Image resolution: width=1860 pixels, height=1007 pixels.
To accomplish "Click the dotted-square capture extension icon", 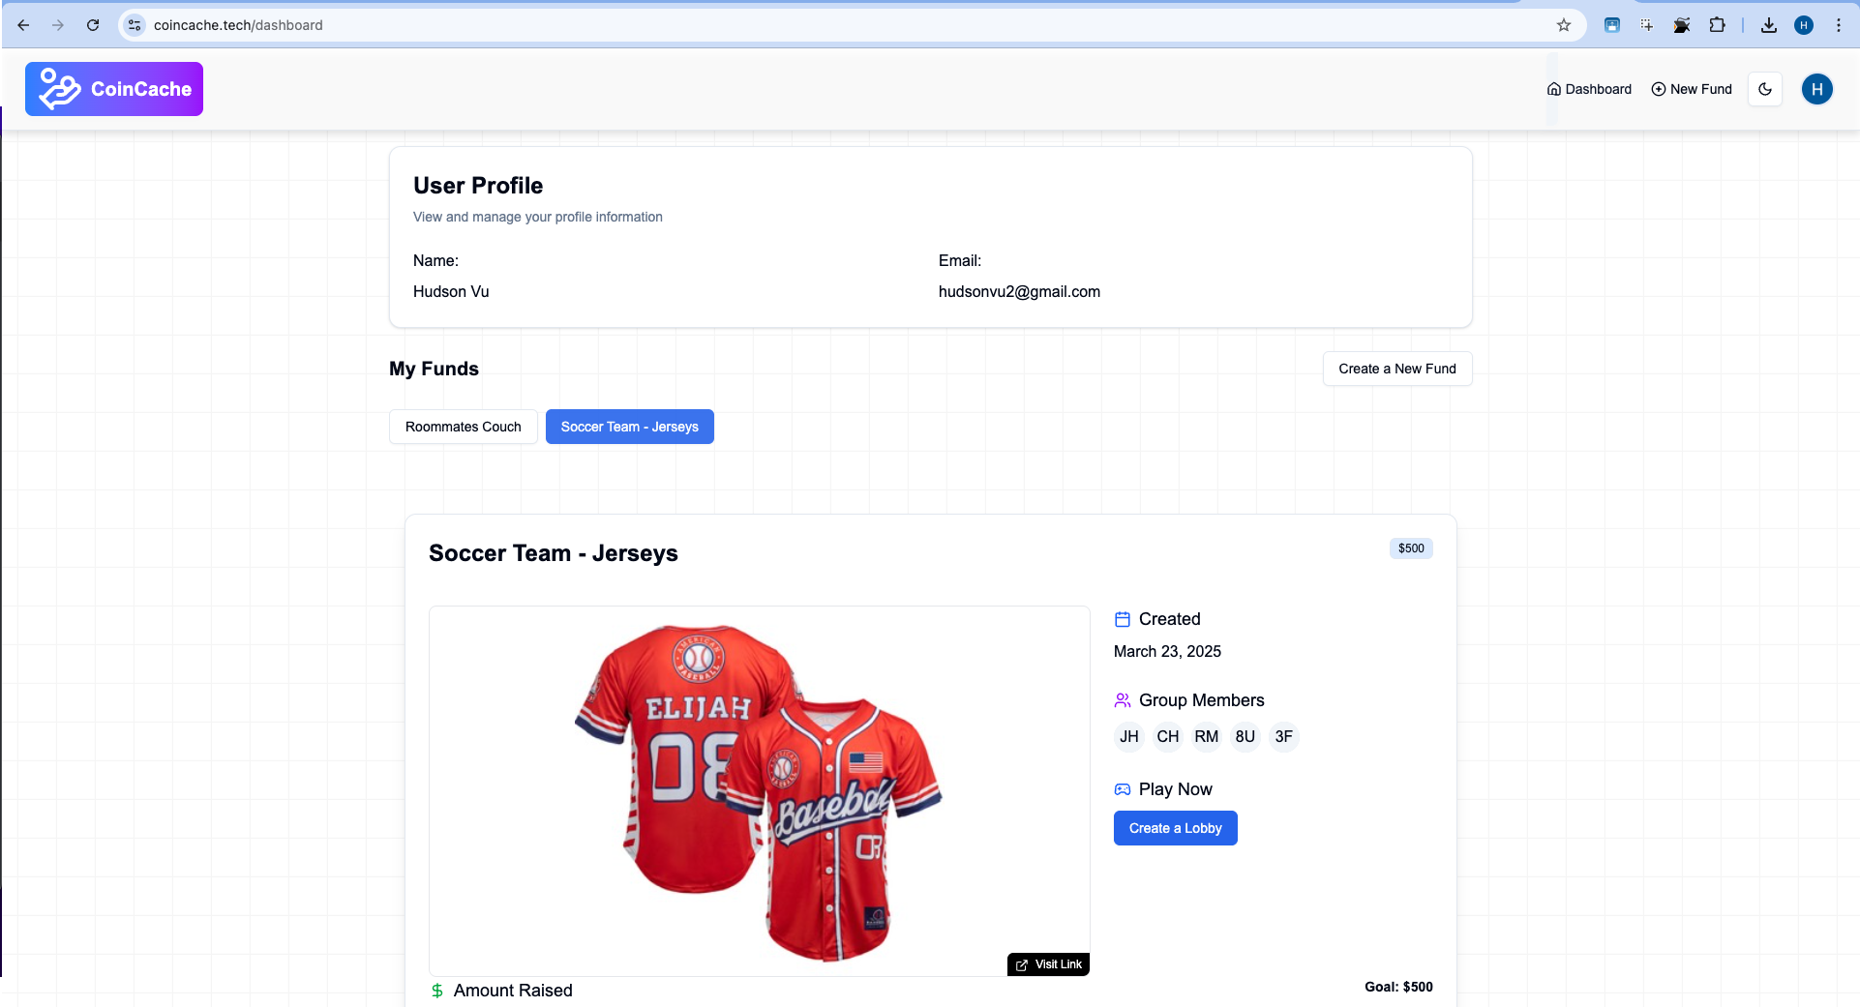I will coord(1647,25).
